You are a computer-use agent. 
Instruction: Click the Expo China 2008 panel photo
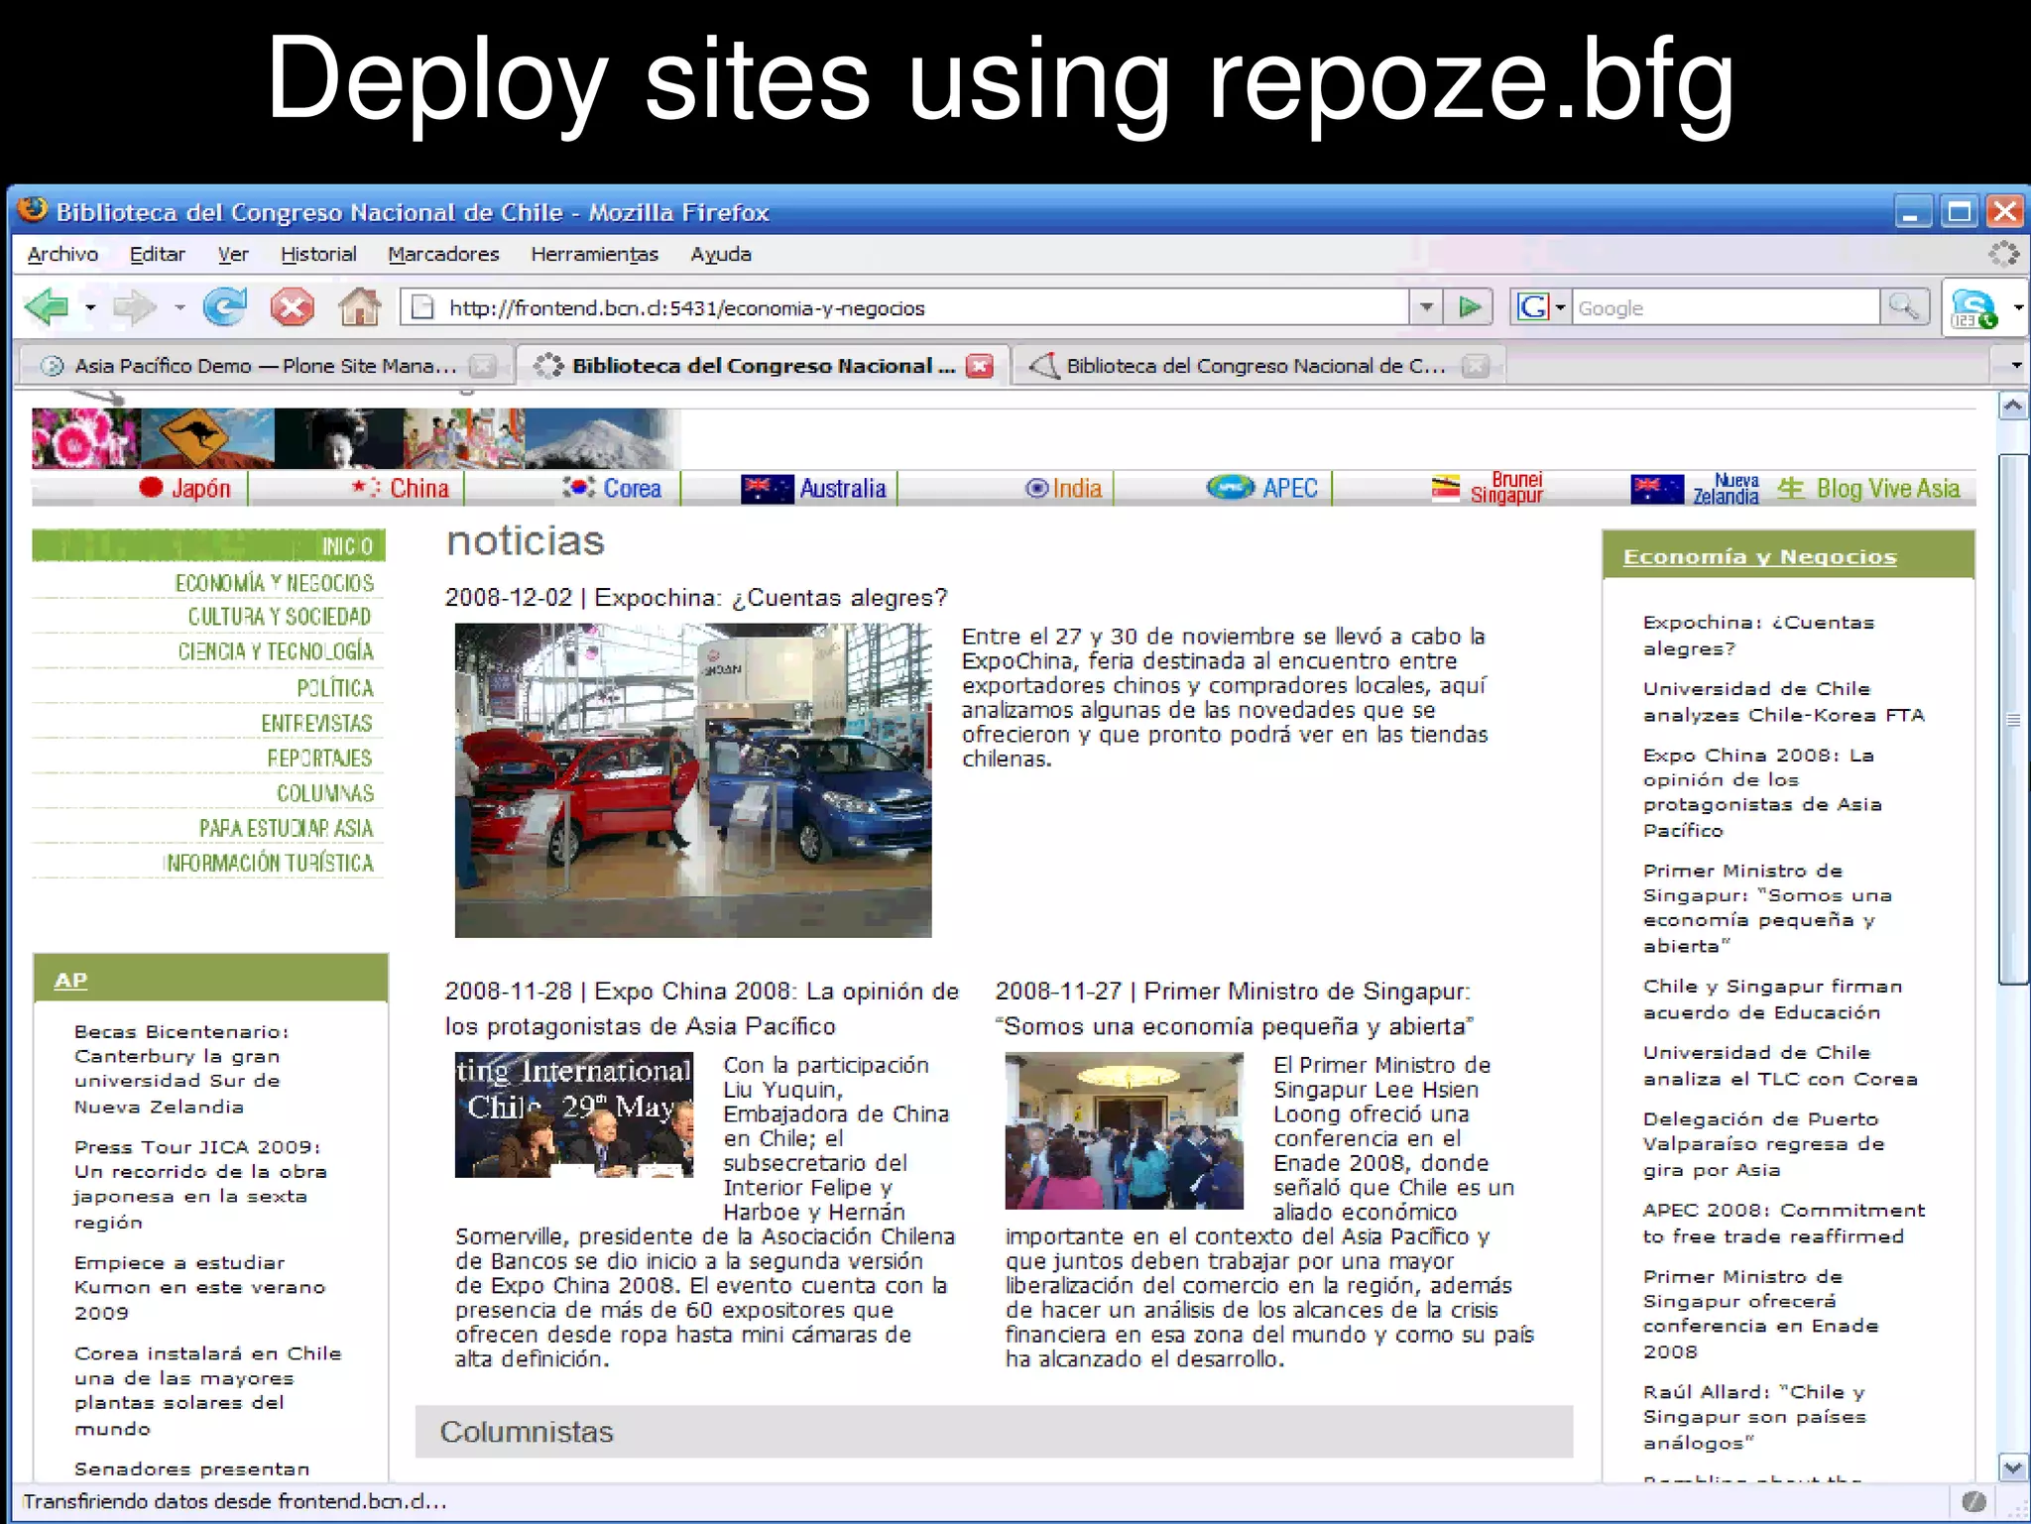(x=574, y=1115)
